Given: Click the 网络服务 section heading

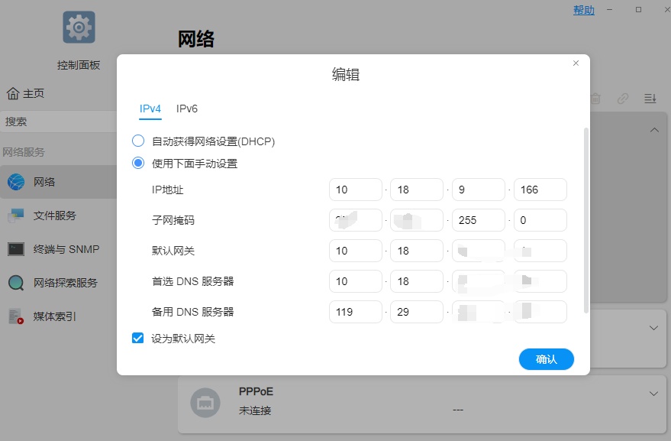Looking at the screenshot, I should [x=24, y=152].
